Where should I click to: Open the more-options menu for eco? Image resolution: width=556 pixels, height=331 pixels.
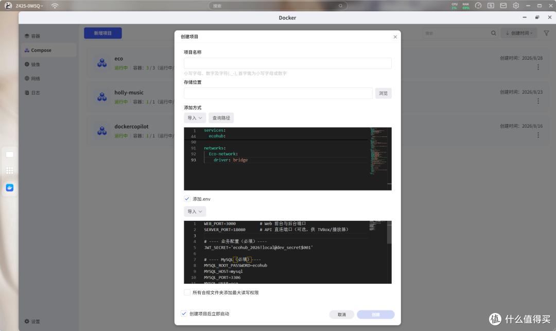[x=538, y=67]
